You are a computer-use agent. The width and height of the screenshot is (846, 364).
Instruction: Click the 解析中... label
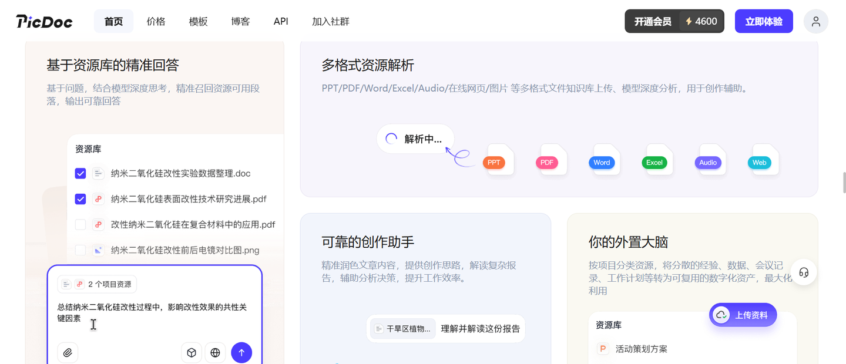422,139
